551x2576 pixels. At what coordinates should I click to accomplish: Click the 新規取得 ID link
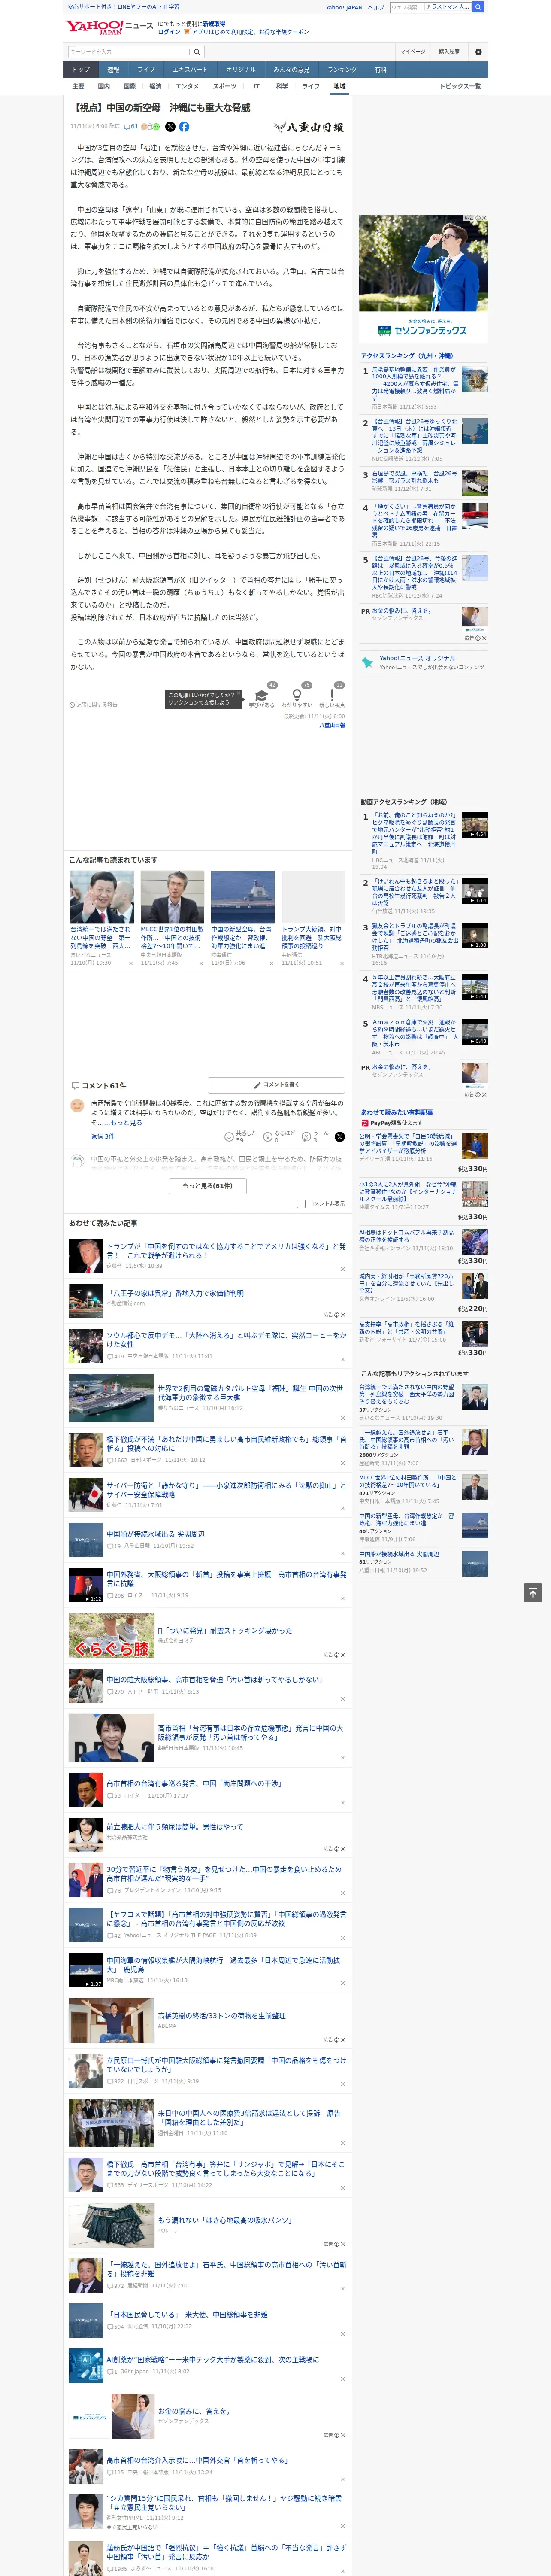pos(214,23)
